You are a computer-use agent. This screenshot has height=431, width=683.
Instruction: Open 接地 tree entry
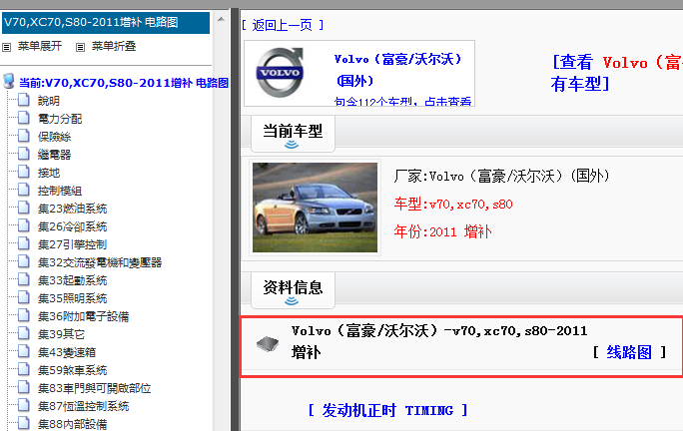[48, 173]
